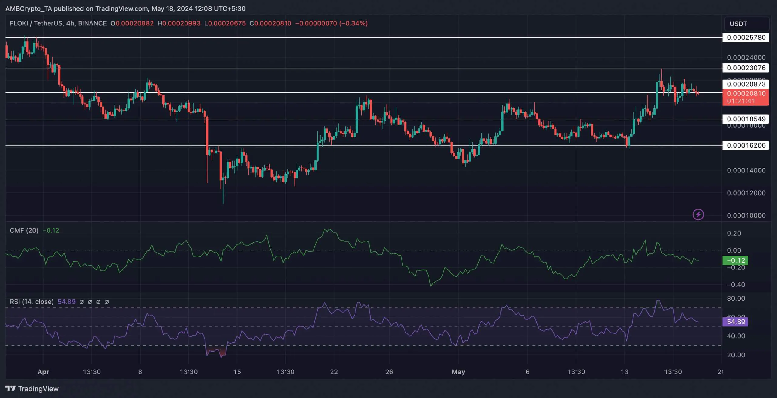Toggle the USDT currency button on price scale
This screenshot has width=777, height=398.
[747, 24]
